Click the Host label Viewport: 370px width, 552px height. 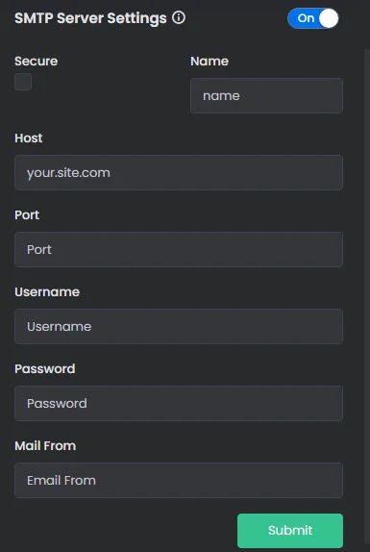click(x=29, y=138)
